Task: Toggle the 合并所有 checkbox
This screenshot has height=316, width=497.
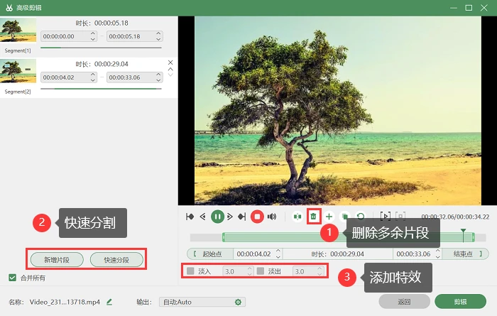Action: coord(12,278)
